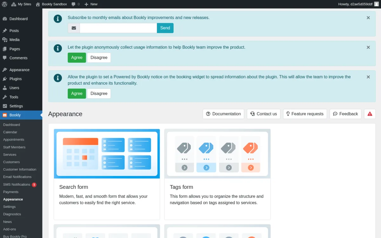The height and width of the screenshot is (238, 381).
Task: Click the Comments icon in sidebar
Action: click(x=5, y=58)
